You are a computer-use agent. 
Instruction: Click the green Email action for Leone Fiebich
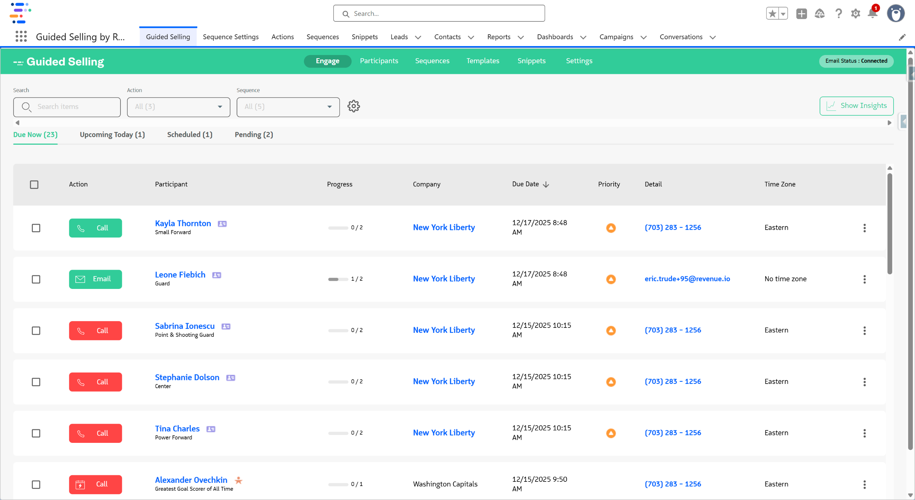[x=95, y=279]
